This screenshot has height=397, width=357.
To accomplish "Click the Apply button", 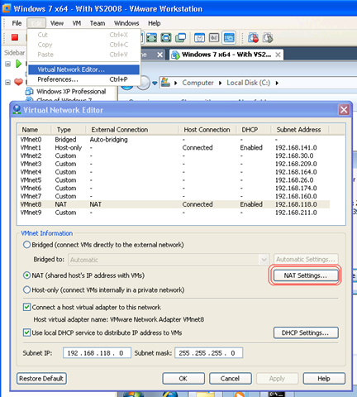I will pos(277,379).
